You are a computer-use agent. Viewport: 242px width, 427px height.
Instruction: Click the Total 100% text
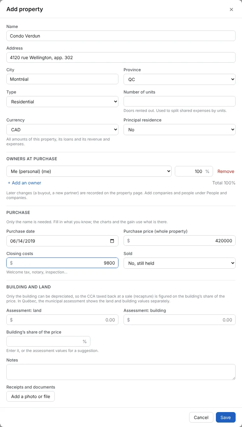pyautogui.click(x=224, y=183)
